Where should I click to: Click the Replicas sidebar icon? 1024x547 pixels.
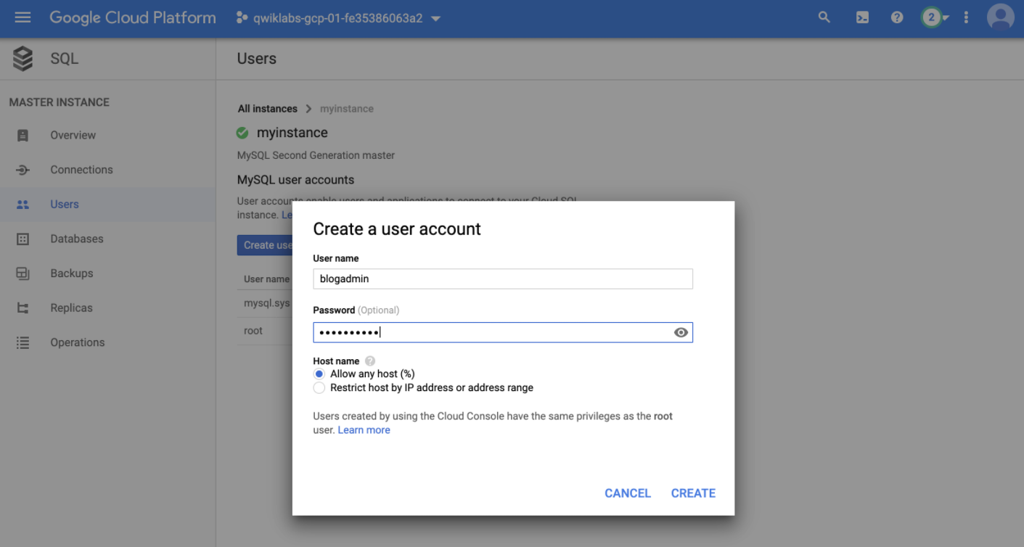22,308
